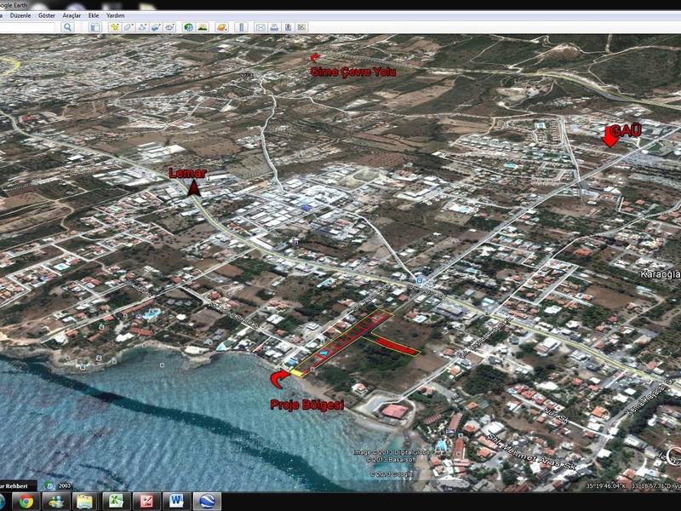Image resolution: width=681 pixels, height=511 pixels.
Task: Open the Araçlar menu
Action: (72, 15)
